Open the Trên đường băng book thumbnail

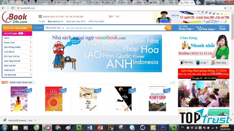click(x=123, y=99)
